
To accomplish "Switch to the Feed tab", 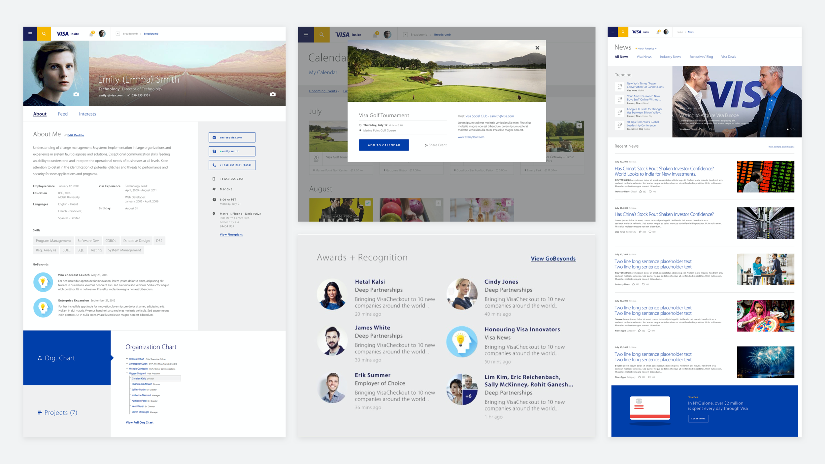I will (x=63, y=114).
